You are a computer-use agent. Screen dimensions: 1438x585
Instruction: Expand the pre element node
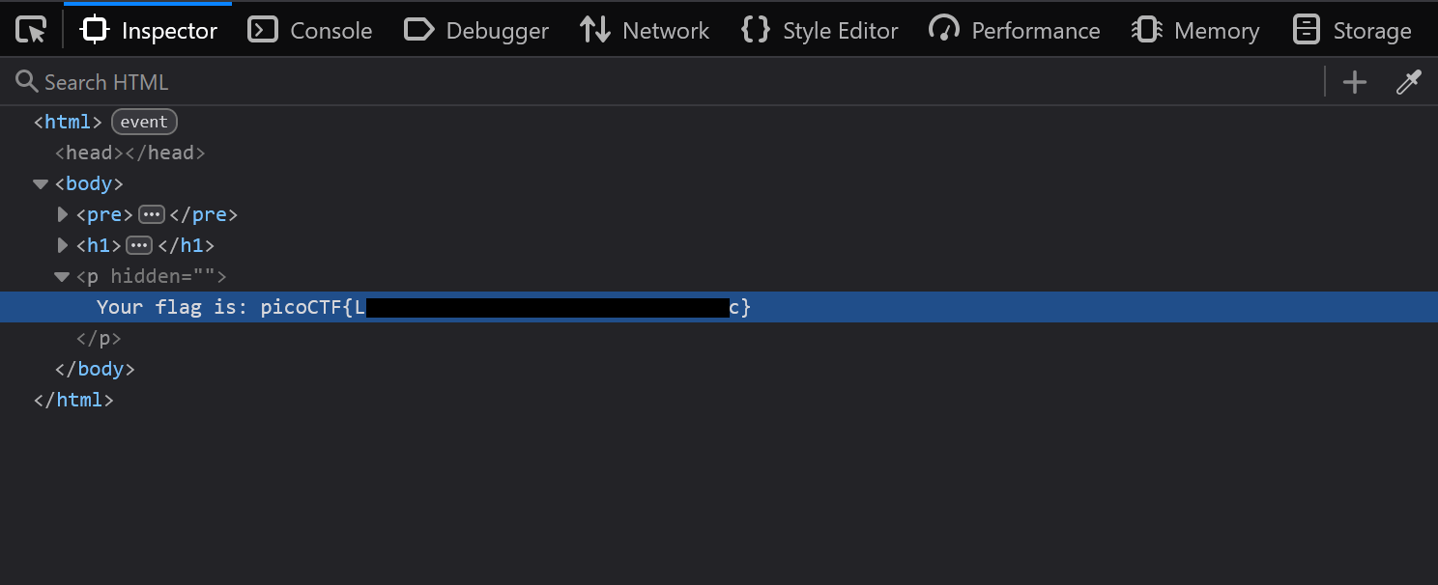pyautogui.click(x=62, y=214)
